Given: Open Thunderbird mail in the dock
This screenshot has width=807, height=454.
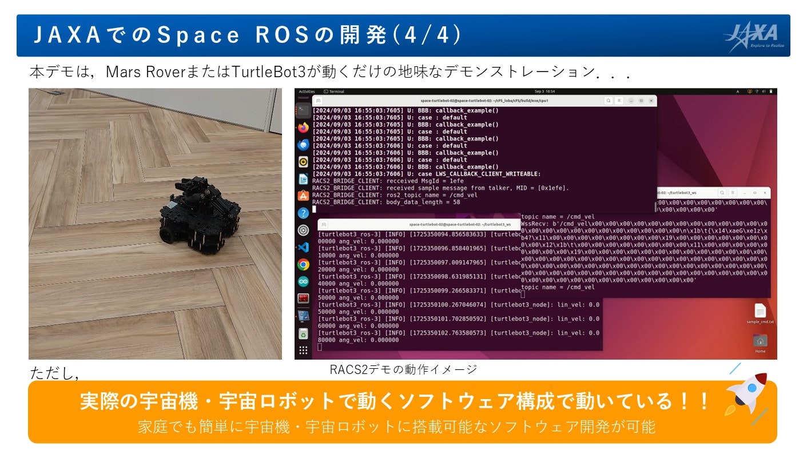Looking at the screenshot, I should click(x=303, y=145).
